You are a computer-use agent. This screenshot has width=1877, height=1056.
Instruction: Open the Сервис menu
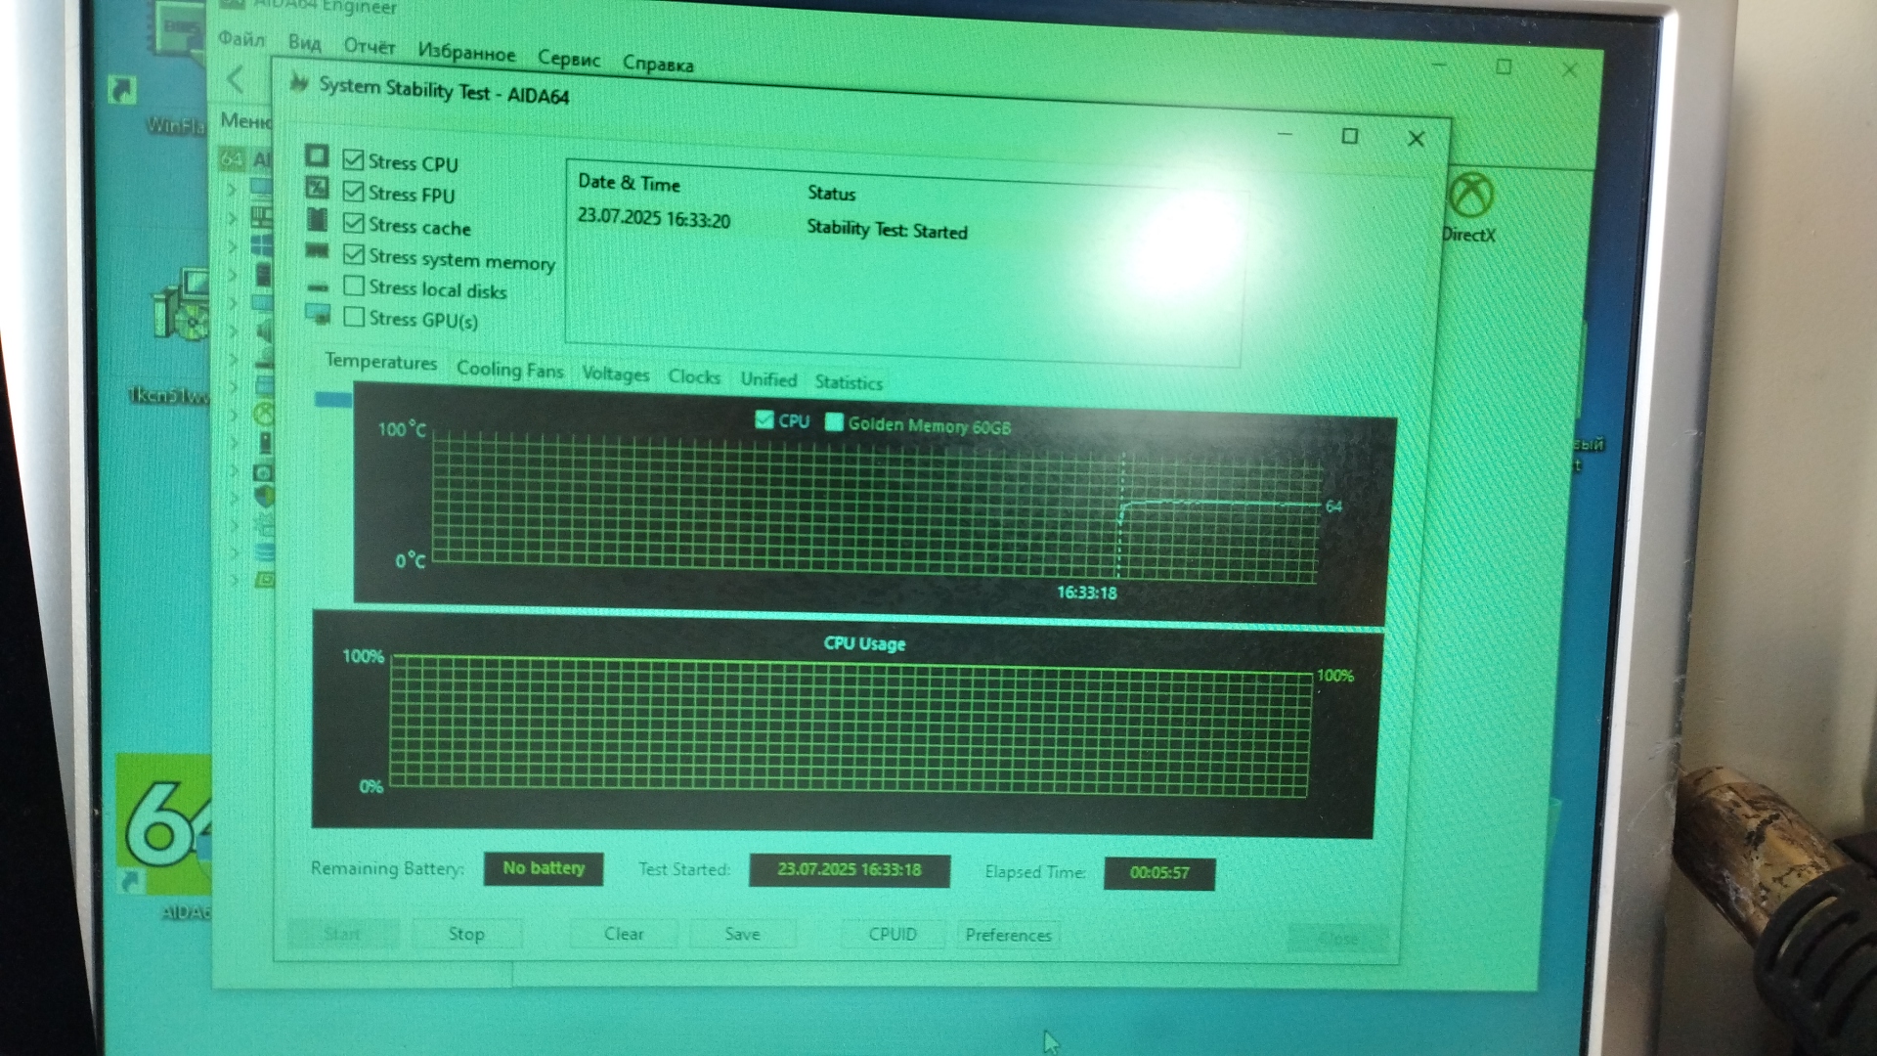pyautogui.click(x=568, y=59)
